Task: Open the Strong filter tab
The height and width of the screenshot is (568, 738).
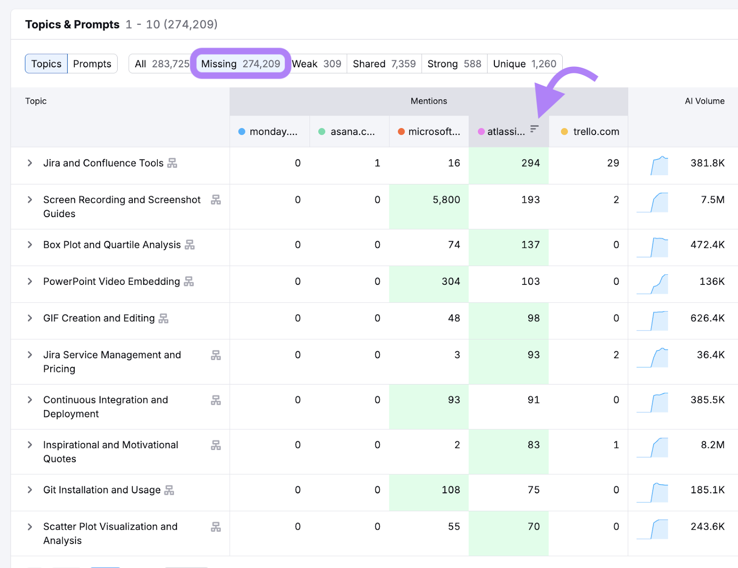Action: 454,64
